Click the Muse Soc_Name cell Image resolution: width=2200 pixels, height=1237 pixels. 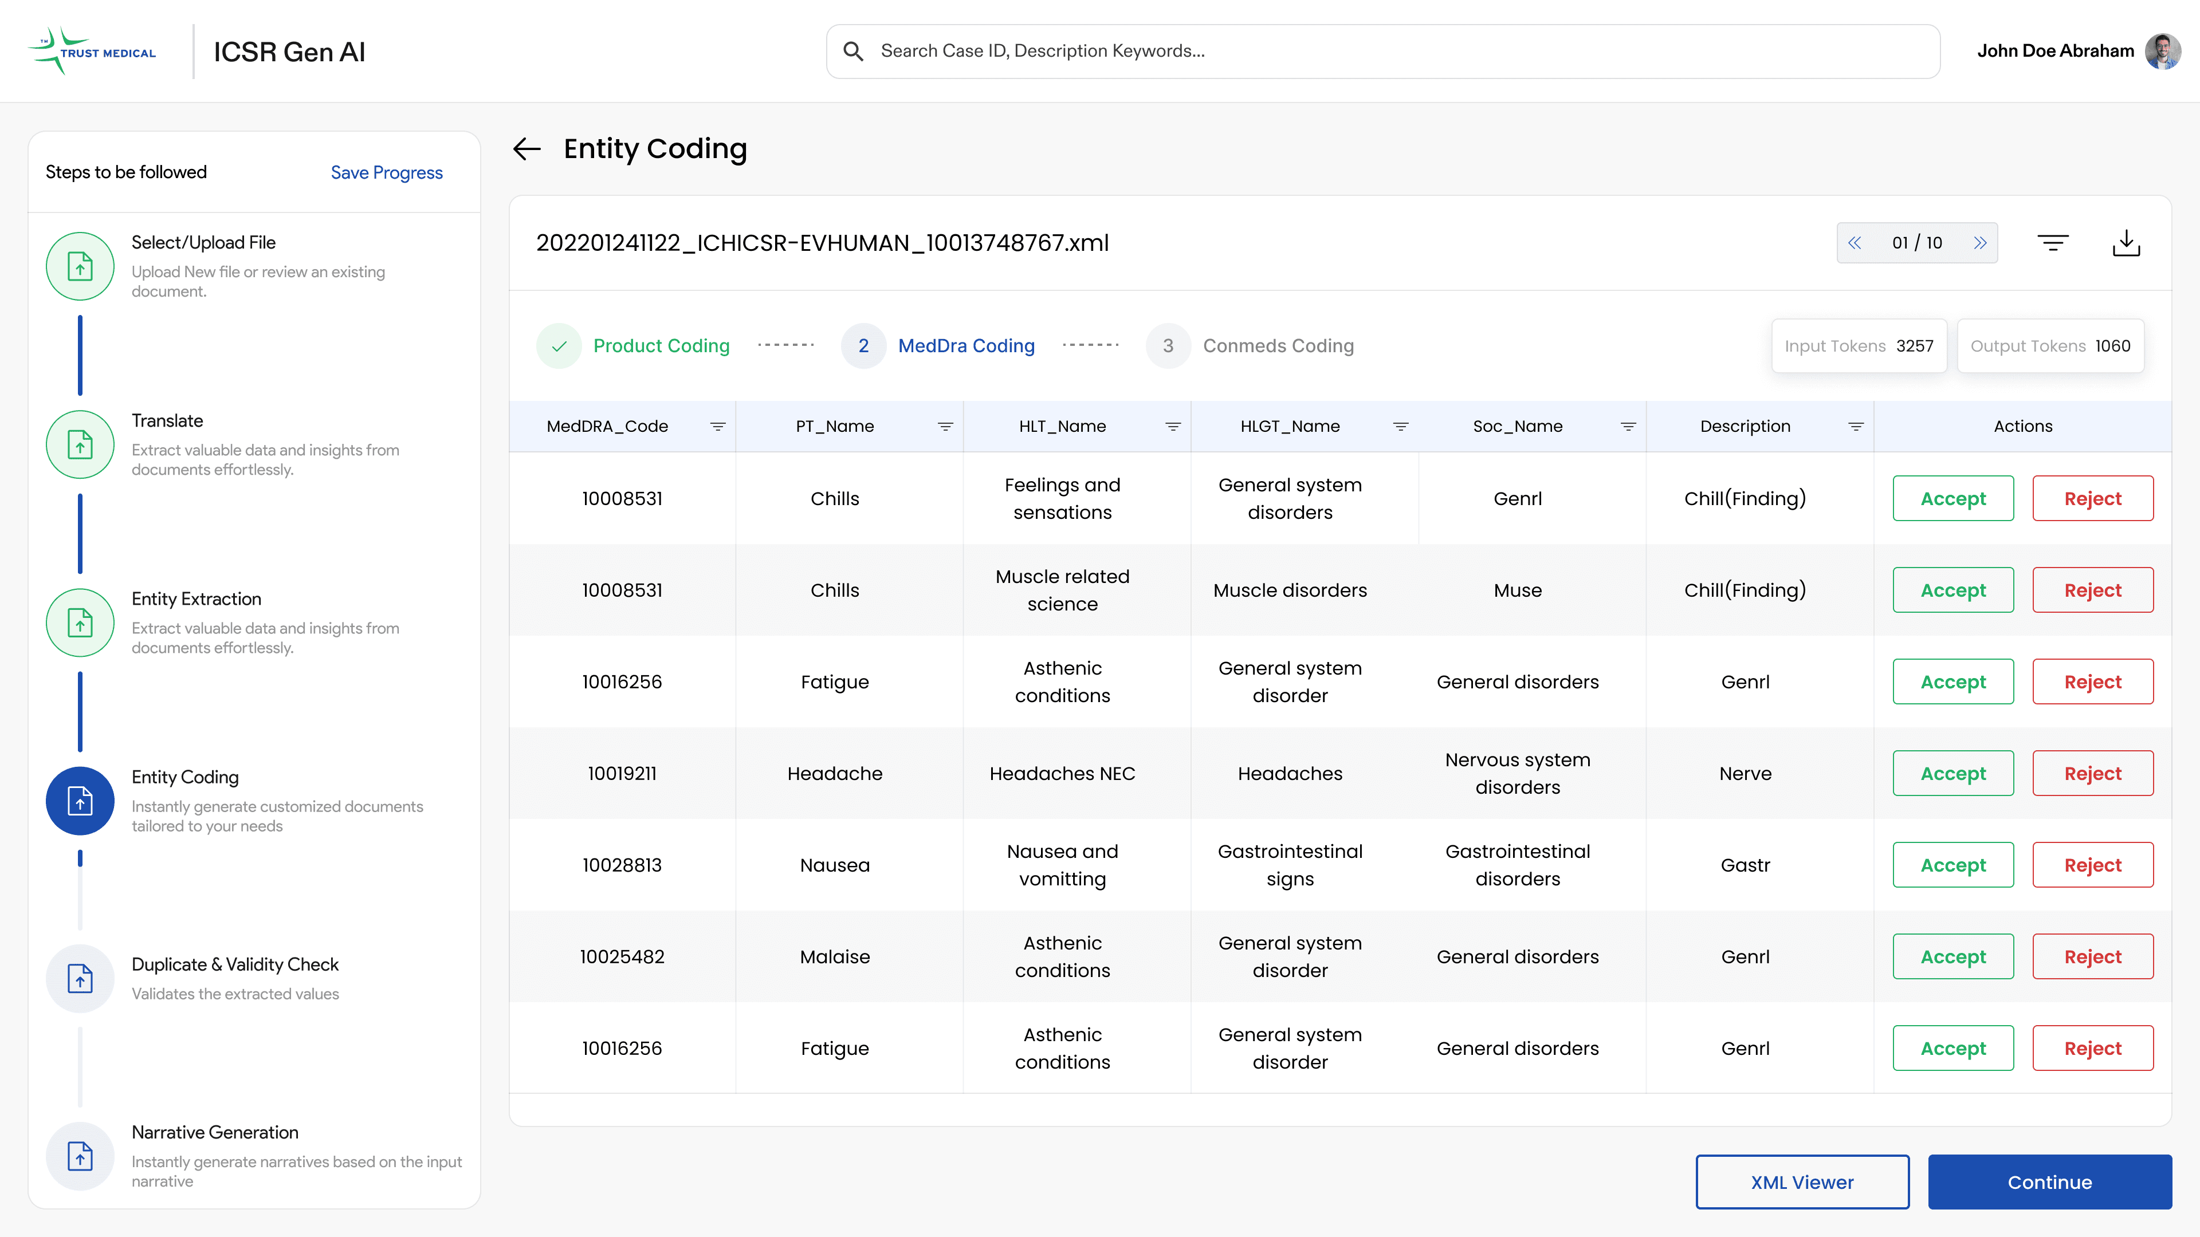1518,590
